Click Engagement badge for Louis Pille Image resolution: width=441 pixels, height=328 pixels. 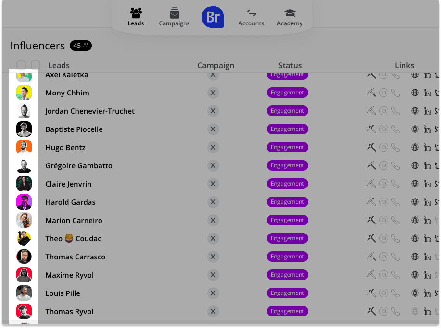pyautogui.click(x=288, y=293)
